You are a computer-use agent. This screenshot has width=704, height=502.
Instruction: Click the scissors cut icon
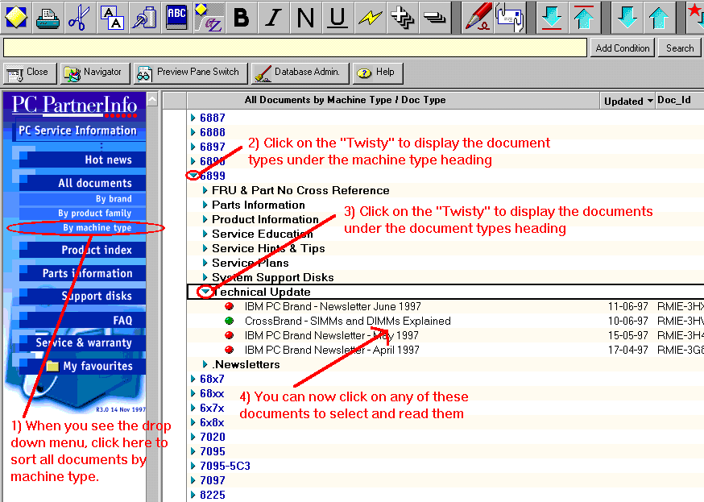point(79,17)
